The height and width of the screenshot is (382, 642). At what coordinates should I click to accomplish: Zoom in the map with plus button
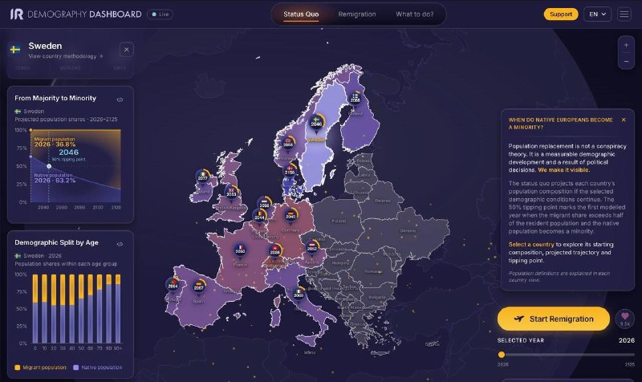coord(626,45)
